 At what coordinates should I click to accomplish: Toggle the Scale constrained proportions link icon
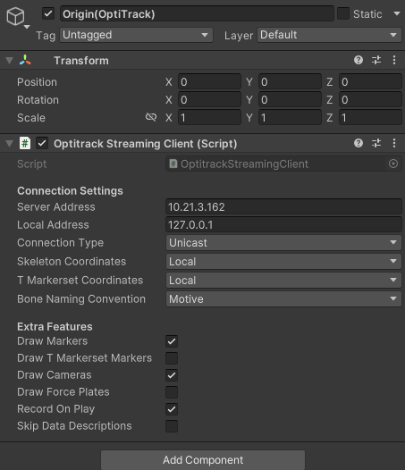[x=151, y=117]
